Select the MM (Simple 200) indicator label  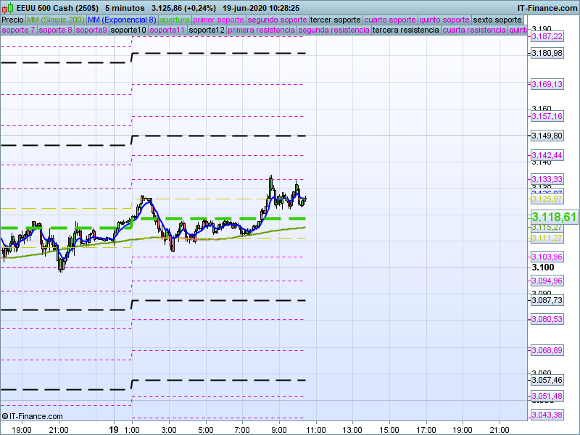point(51,20)
